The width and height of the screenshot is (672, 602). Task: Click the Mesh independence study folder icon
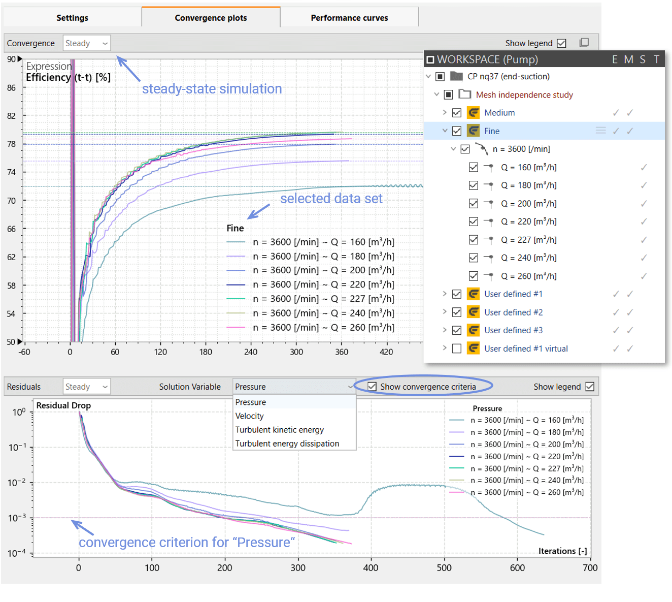pos(464,94)
